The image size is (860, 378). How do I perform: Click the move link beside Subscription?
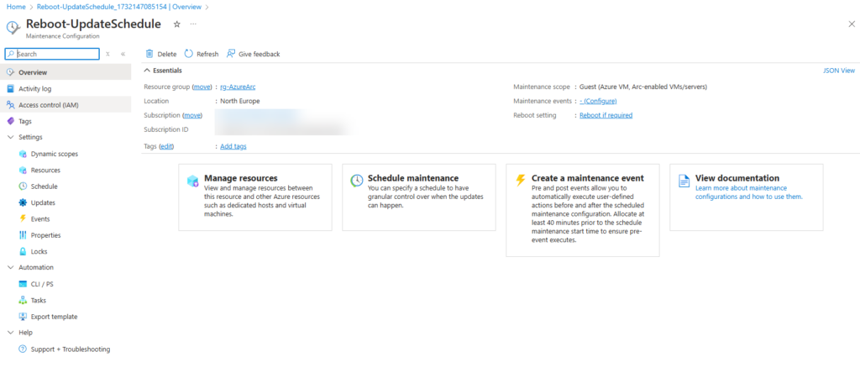tap(192, 115)
